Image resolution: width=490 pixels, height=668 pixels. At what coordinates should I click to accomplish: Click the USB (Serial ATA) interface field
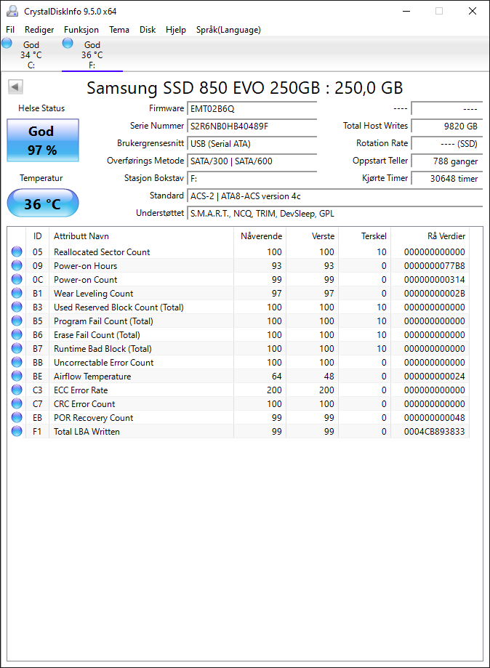click(252, 144)
